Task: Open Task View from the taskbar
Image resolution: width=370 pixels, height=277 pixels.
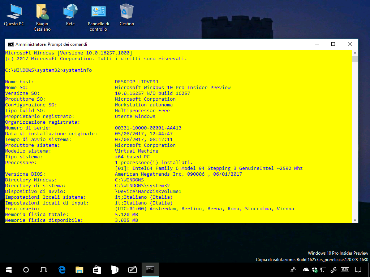Action: point(43,270)
